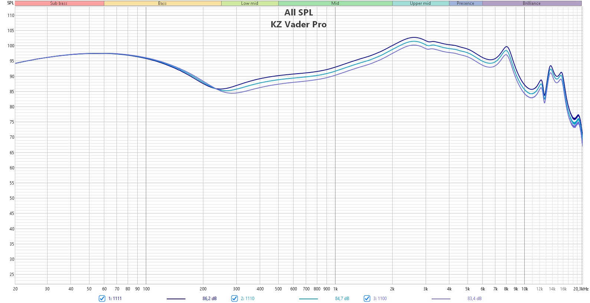590x303 pixels.
Task: Click the Brilliance band label
Action: [x=532, y=3]
